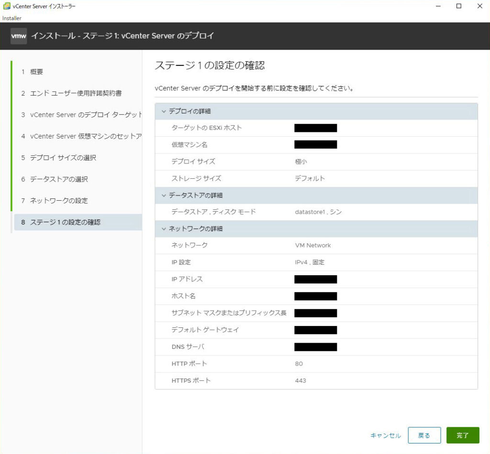Click the 極小 deploy size value

tap(301, 162)
